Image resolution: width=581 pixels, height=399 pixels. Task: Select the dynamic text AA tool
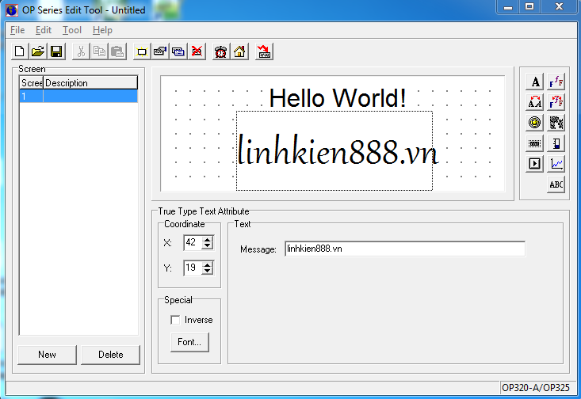535,102
